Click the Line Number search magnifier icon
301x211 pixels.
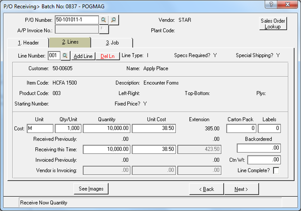(65, 56)
